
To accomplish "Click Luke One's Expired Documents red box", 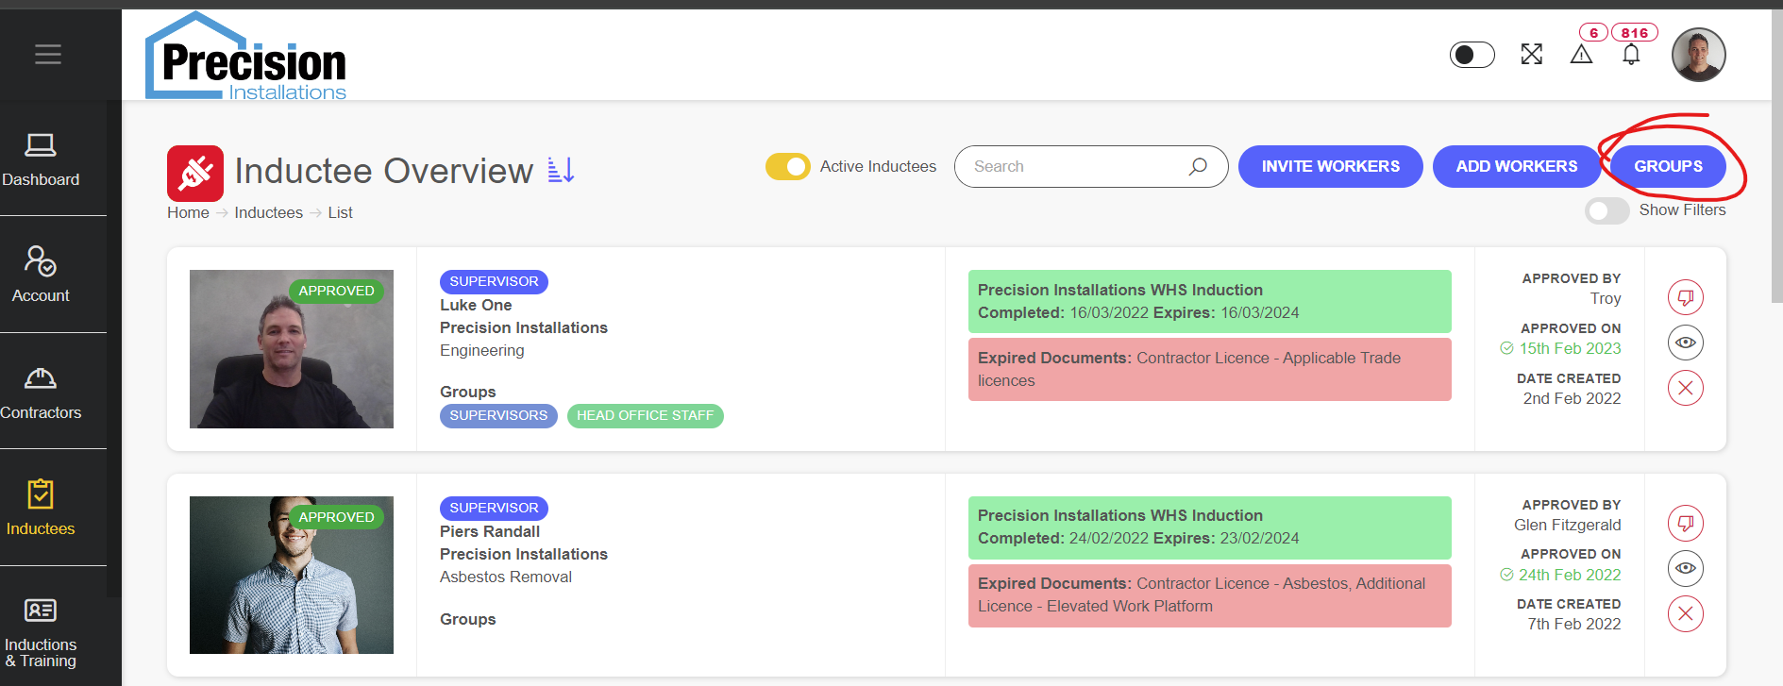I will pyautogui.click(x=1209, y=369).
